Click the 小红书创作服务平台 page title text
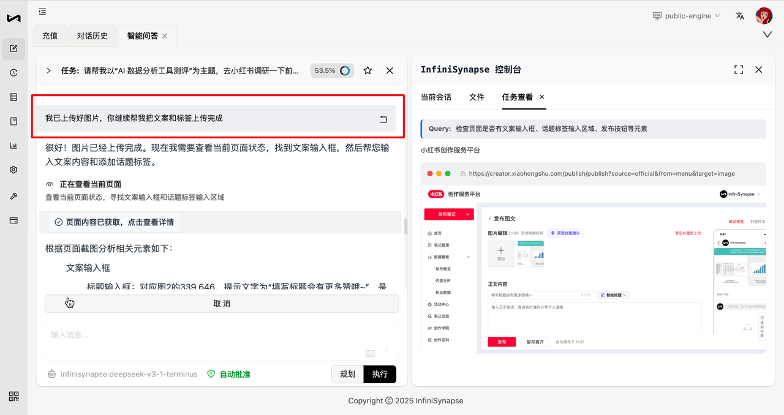Screen dimensions: 784x415 [x=450, y=150]
